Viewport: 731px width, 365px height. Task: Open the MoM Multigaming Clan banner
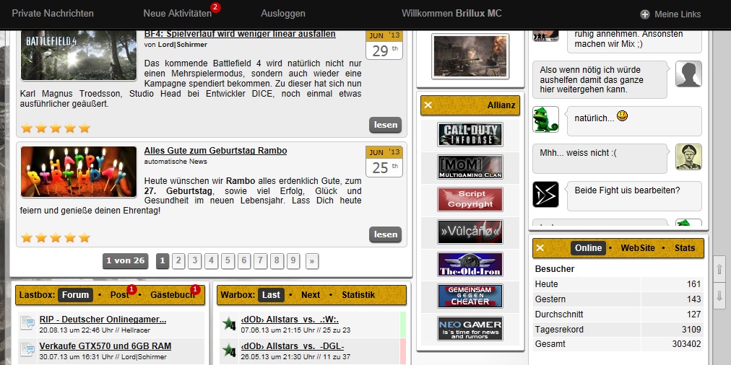point(470,167)
